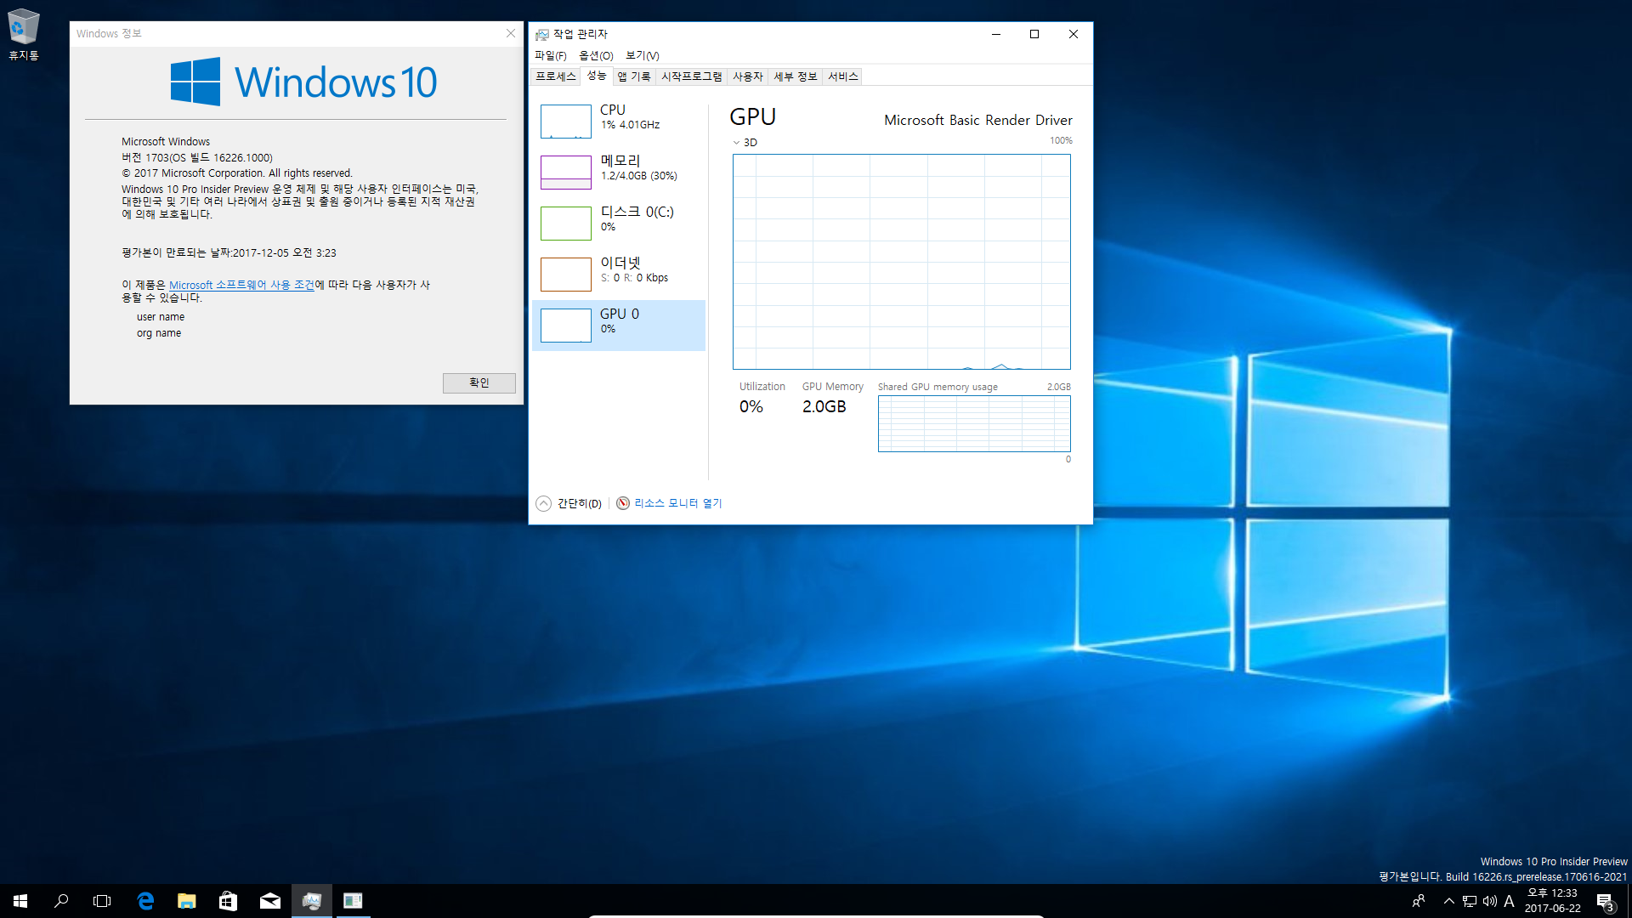Switch to the Processes (프로세스) tab
Viewport: 1632px width, 918px height.
click(x=556, y=76)
